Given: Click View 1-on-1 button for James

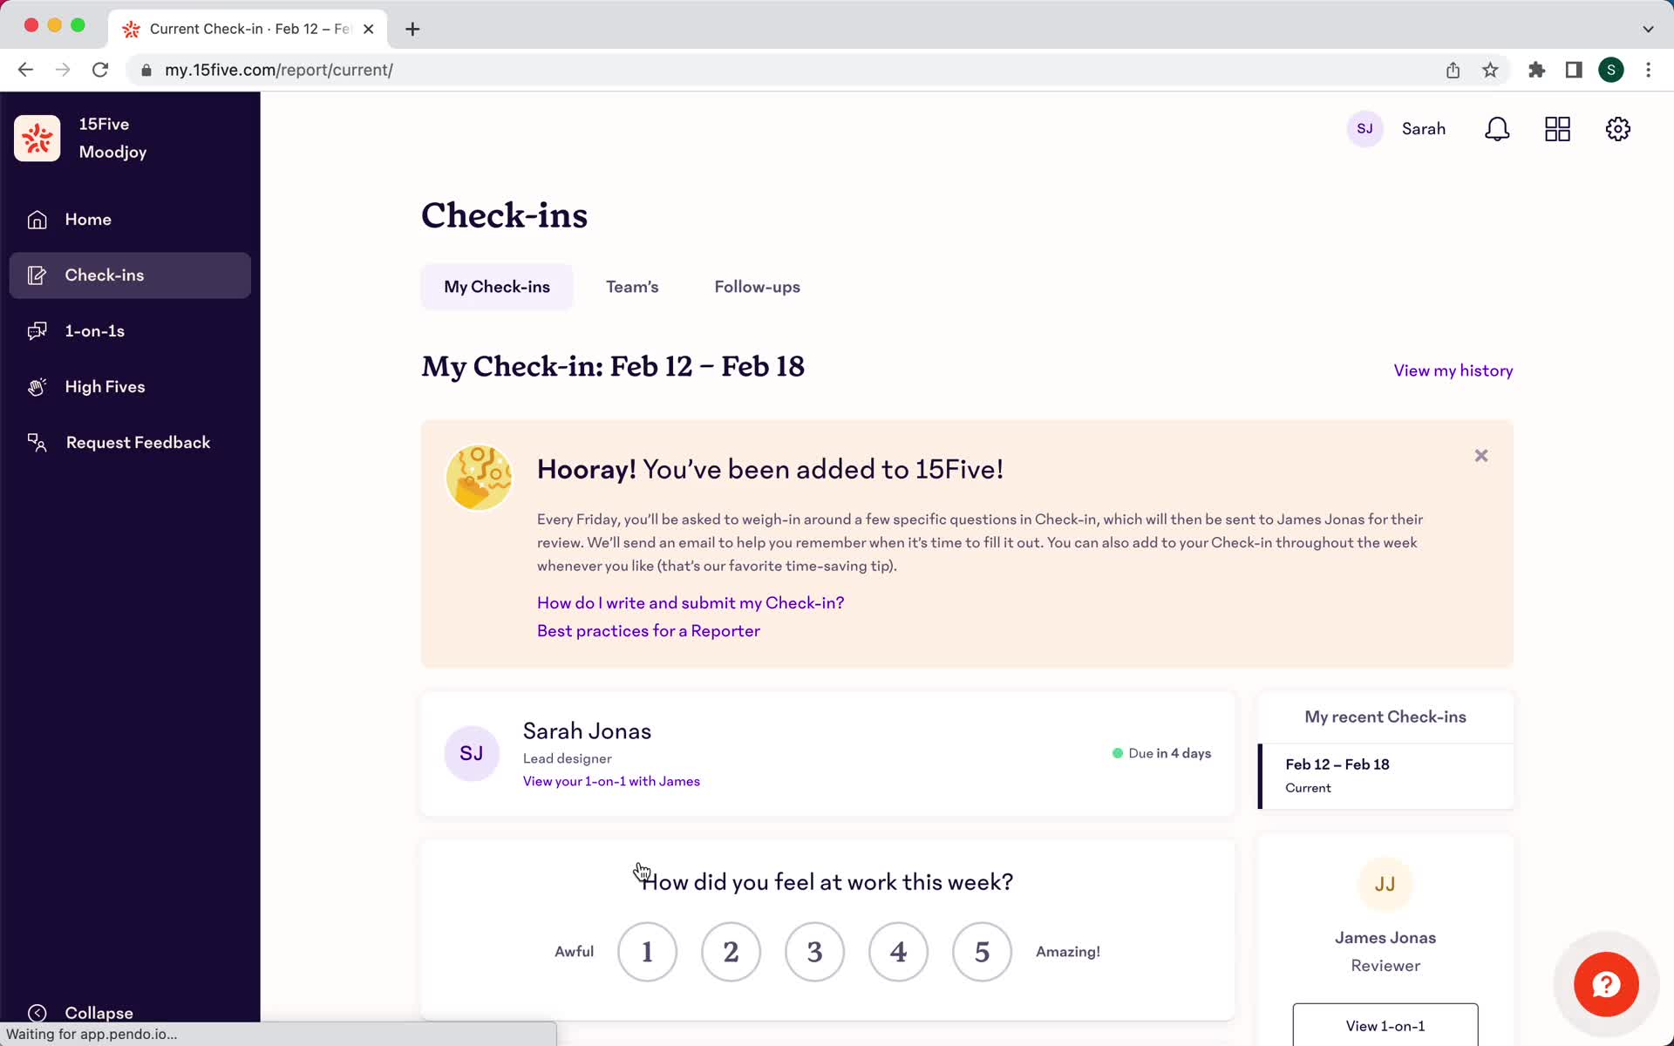Looking at the screenshot, I should (x=1385, y=1025).
